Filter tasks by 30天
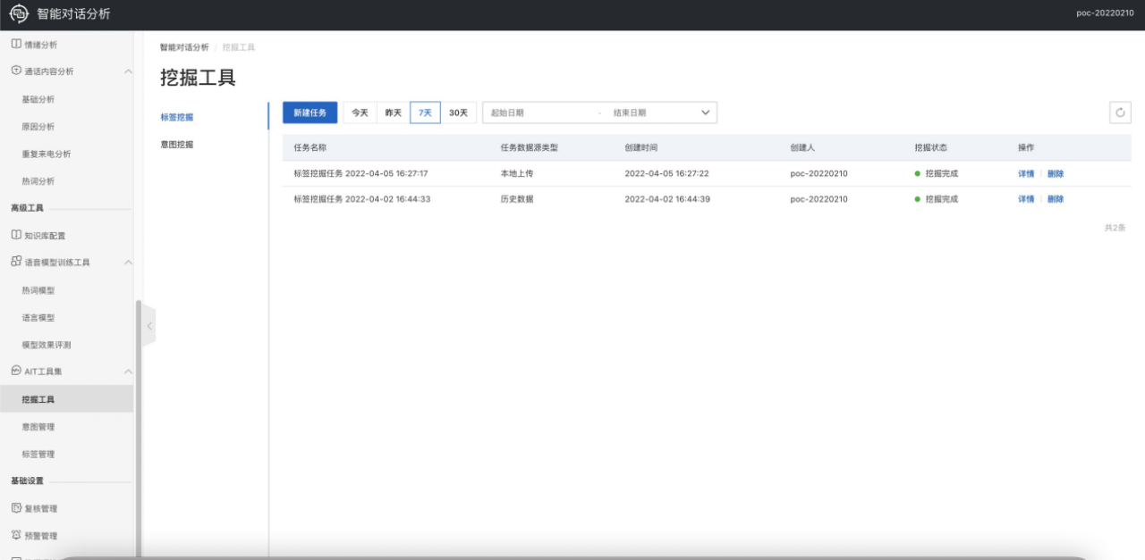The height and width of the screenshot is (560, 1145). click(x=458, y=113)
